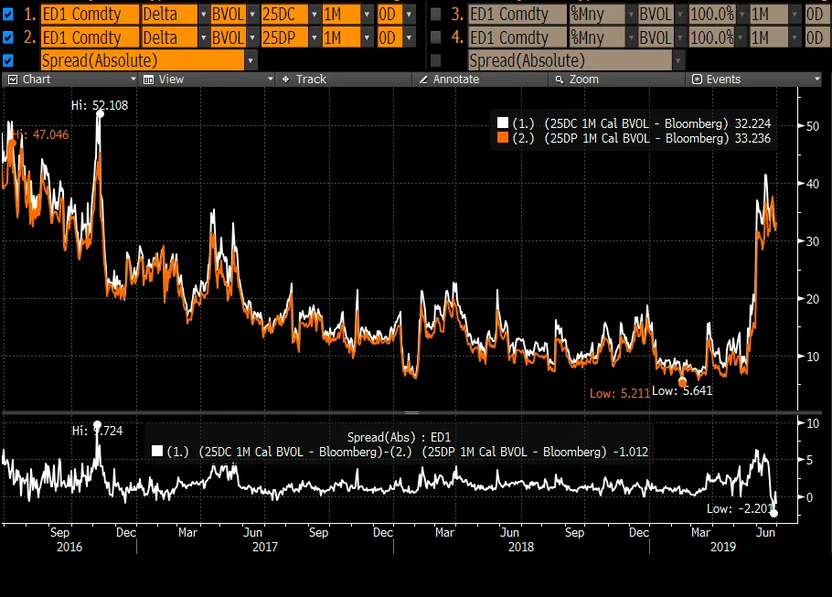Enable the series 3 checkbox
This screenshot has height=597, width=832.
[x=435, y=15]
